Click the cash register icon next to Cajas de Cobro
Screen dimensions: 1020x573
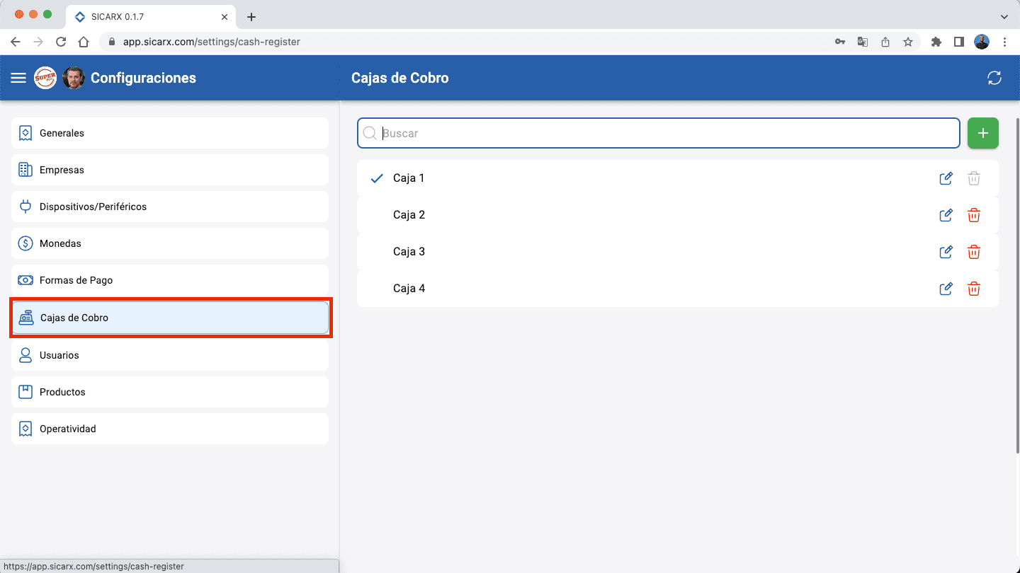pyautogui.click(x=26, y=318)
